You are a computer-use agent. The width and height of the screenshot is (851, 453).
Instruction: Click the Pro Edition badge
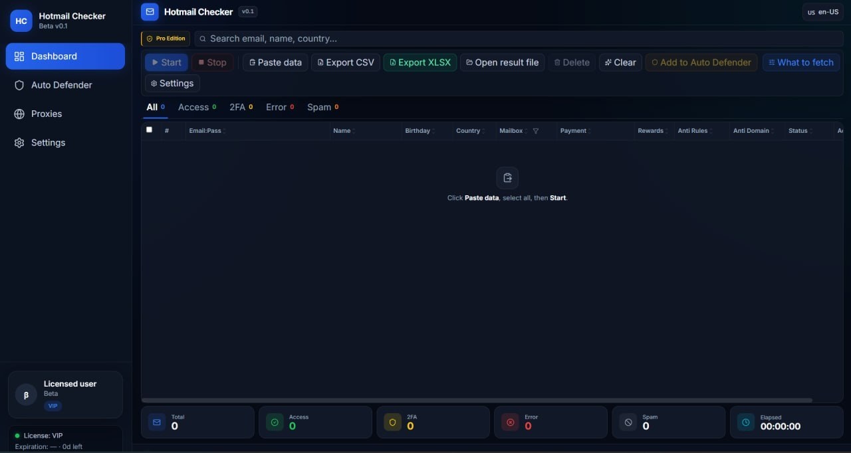pos(166,39)
